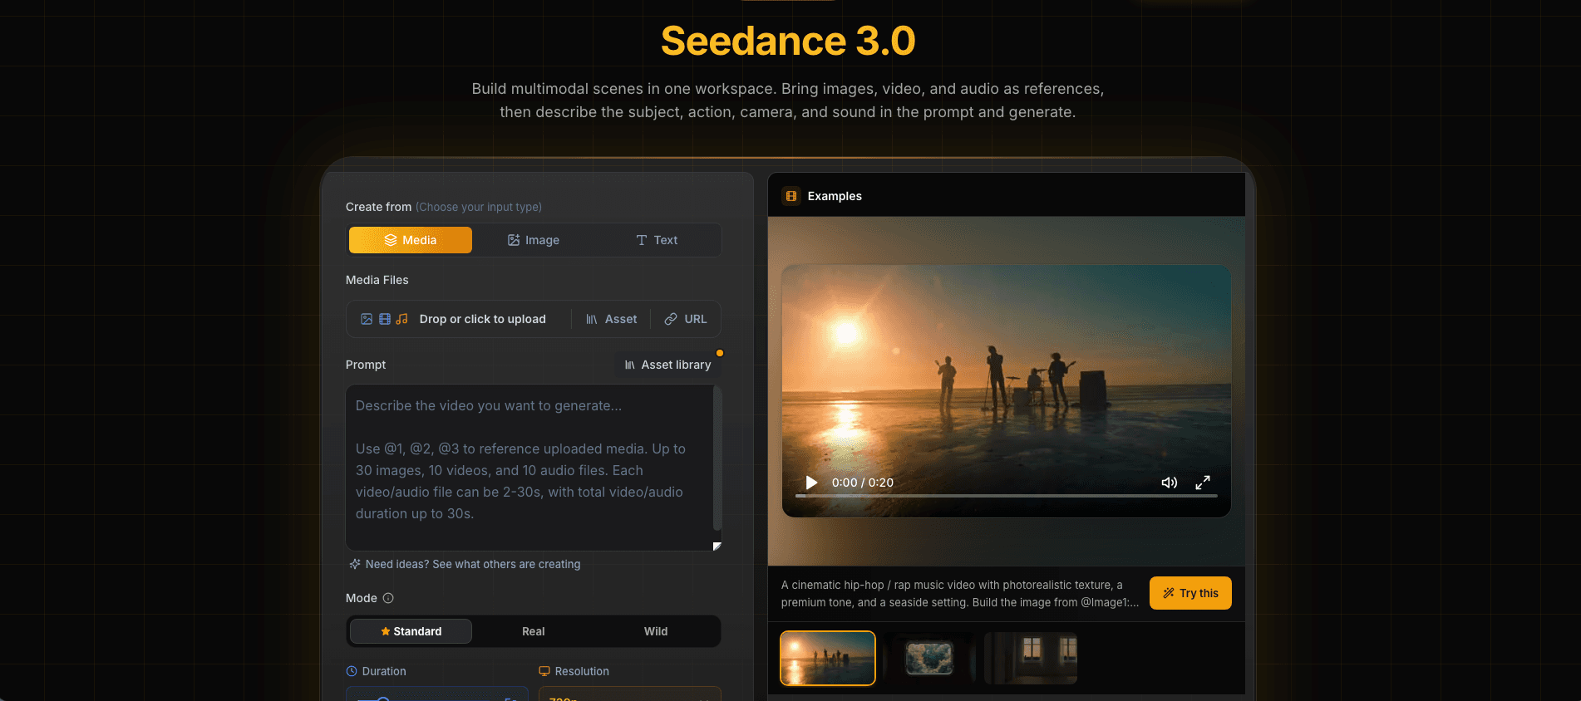Click the Resolution monitor icon
This screenshot has width=1581, height=701.
pyautogui.click(x=544, y=671)
